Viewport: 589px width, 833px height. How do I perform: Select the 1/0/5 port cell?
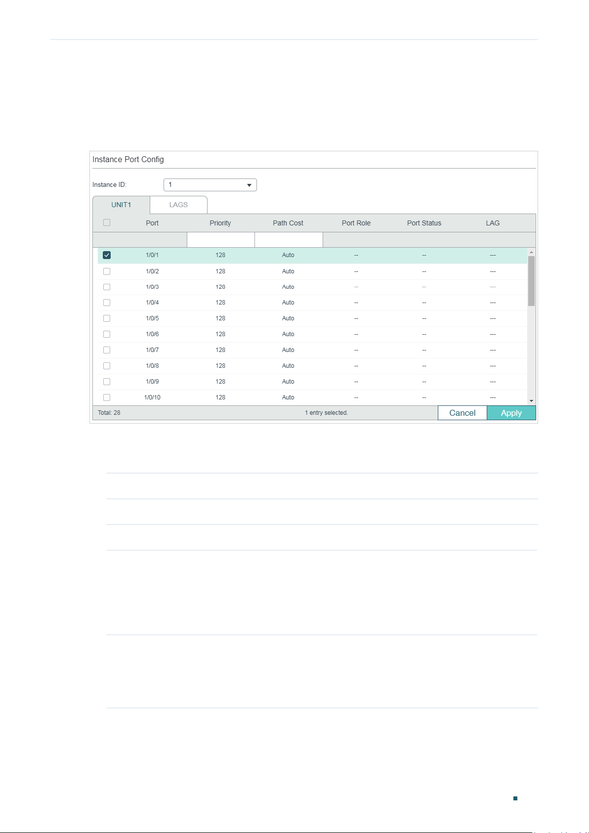click(x=152, y=318)
